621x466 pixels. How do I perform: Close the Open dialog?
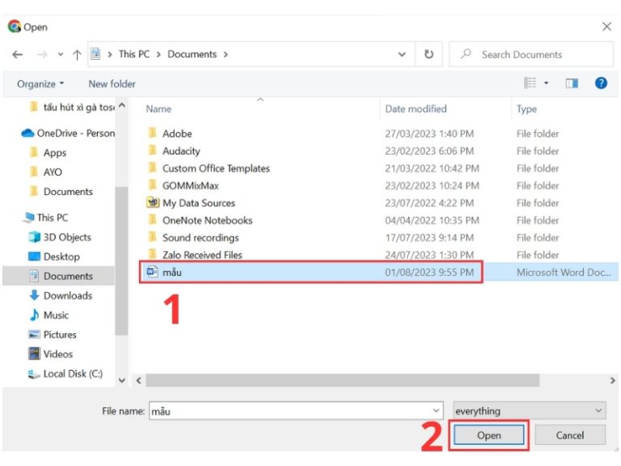(x=606, y=27)
